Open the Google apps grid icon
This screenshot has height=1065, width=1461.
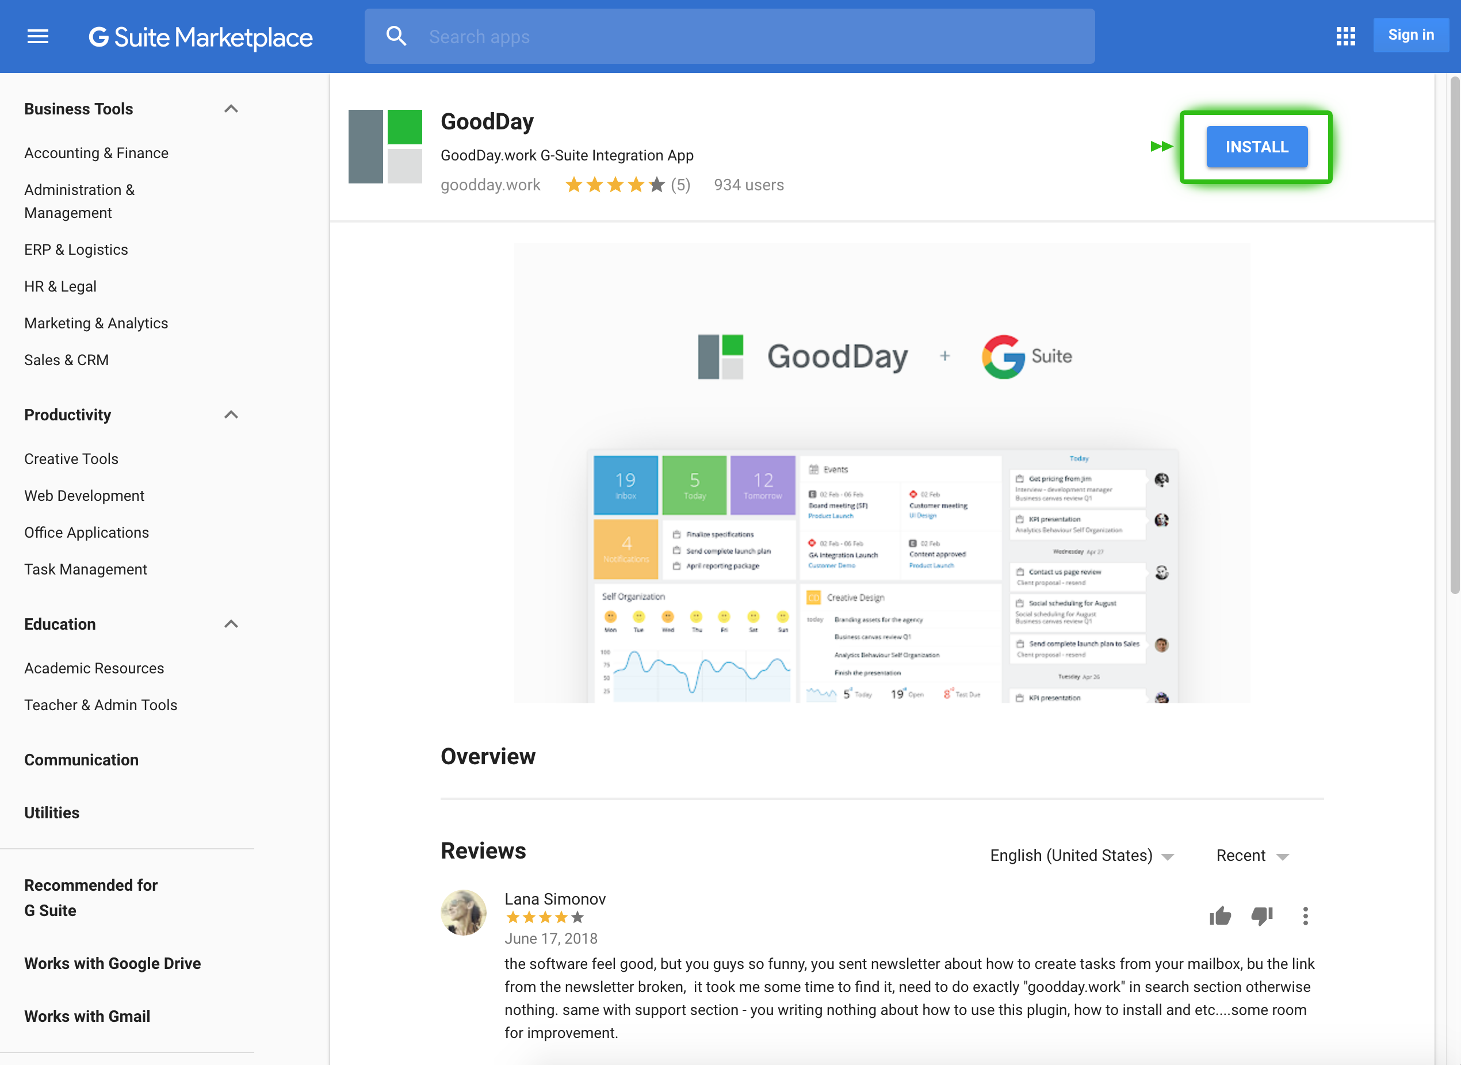point(1345,36)
